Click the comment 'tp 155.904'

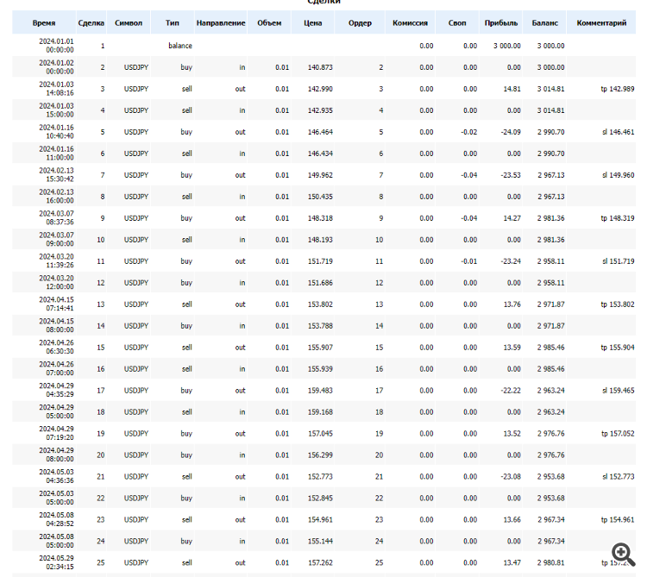pyautogui.click(x=618, y=348)
